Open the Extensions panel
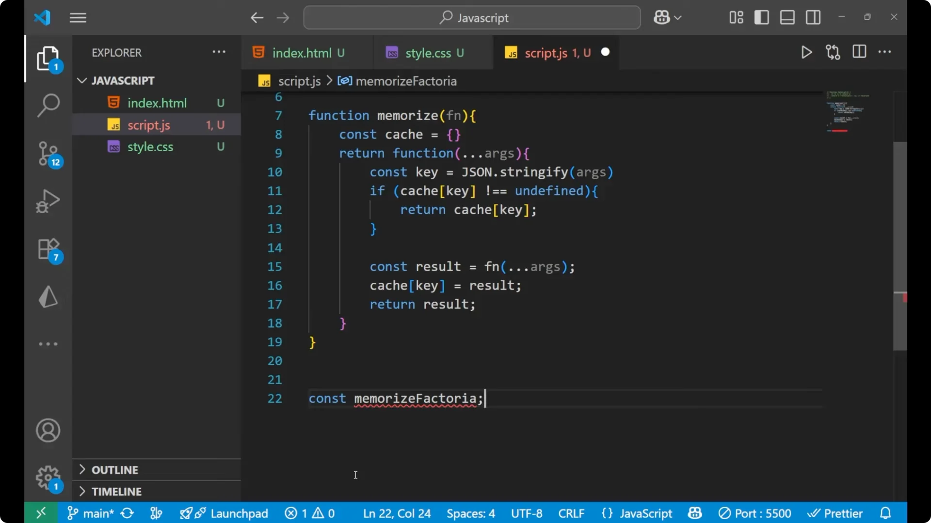Image resolution: width=931 pixels, height=523 pixels. (48, 248)
